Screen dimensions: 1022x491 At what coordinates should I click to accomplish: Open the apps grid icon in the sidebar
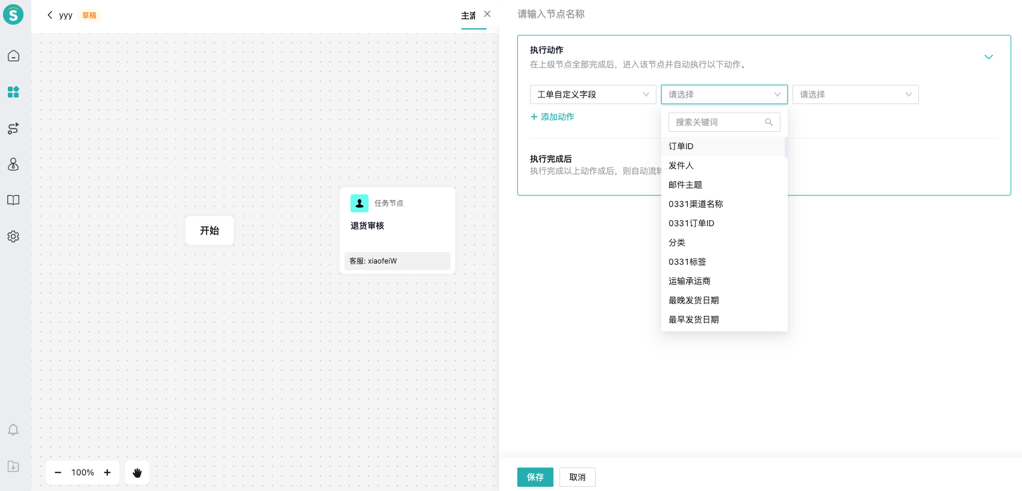[x=13, y=92]
